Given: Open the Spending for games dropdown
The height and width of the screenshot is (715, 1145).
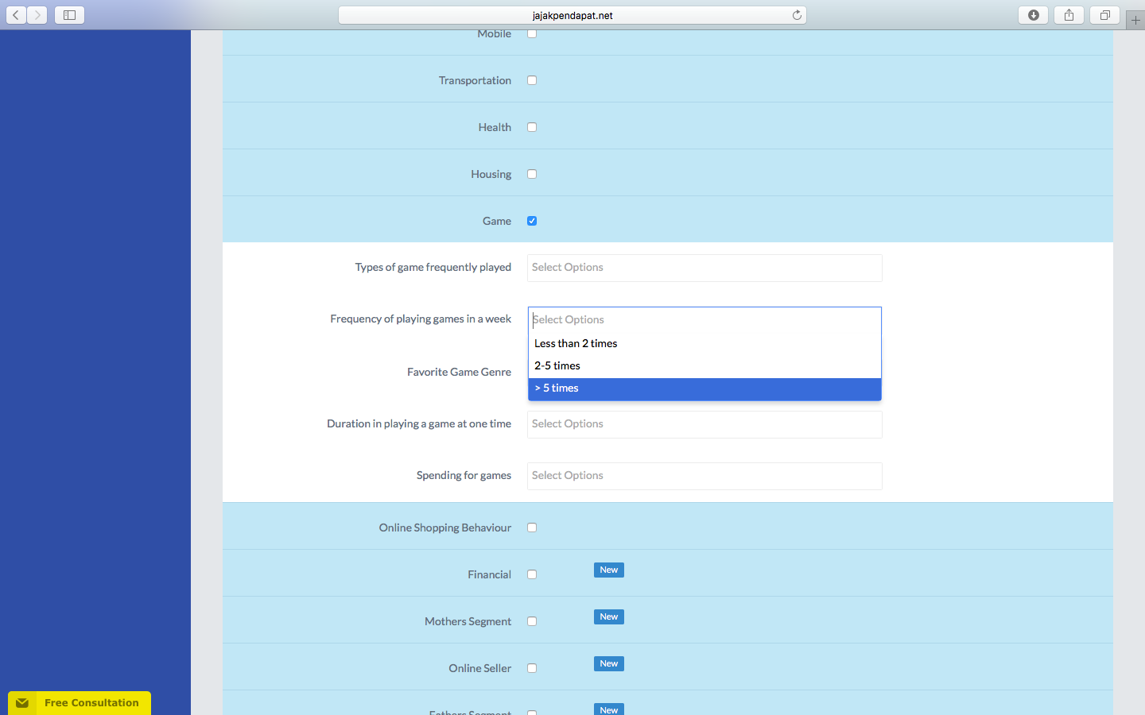Looking at the screenshot, I should 704,476.
